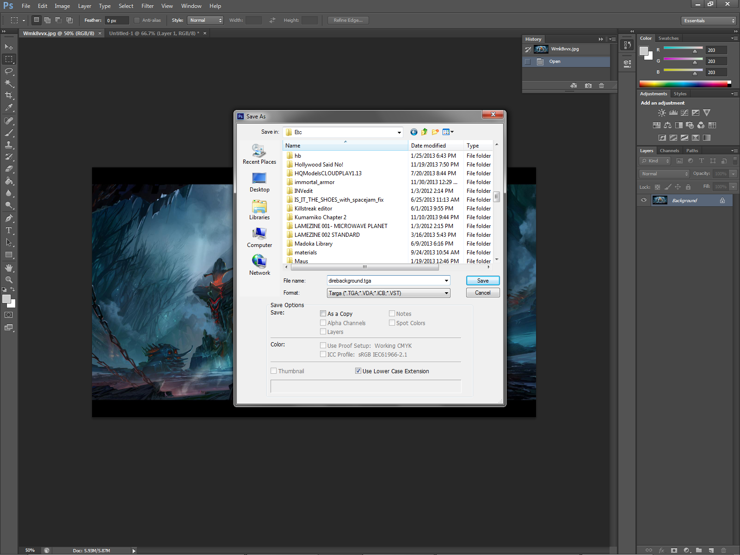This screenshot has width=740, height=555.
Task: Delete current state in History panel
Action: click(601, 86)
